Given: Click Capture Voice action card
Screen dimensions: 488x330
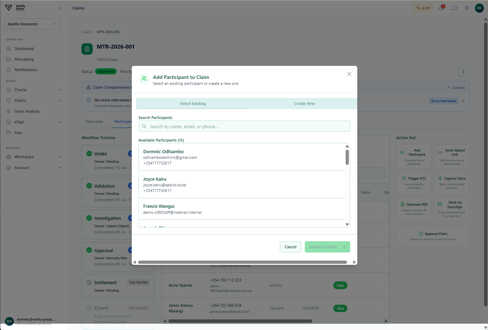Looking at the screenshot, I should coord(452,183).
